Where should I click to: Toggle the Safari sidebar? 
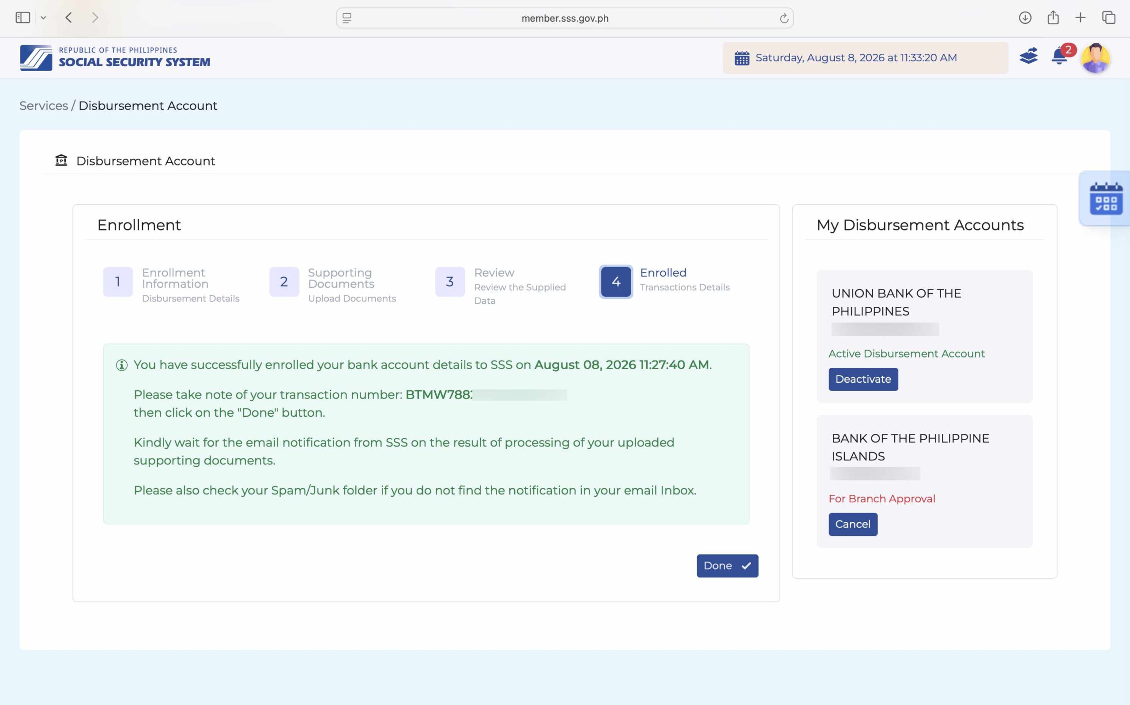[23, 18]
